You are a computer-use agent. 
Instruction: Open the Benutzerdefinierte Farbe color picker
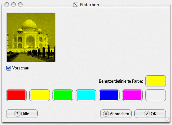pyautogui.click(x=156, y=81)
